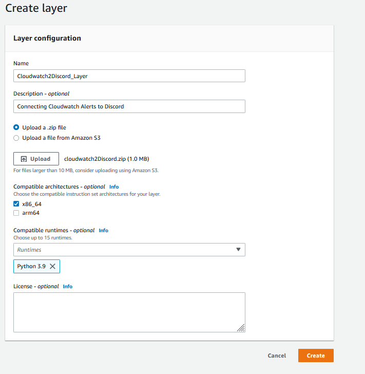Cancel the layer creation

pyautogui.click(x=277, y=356)
